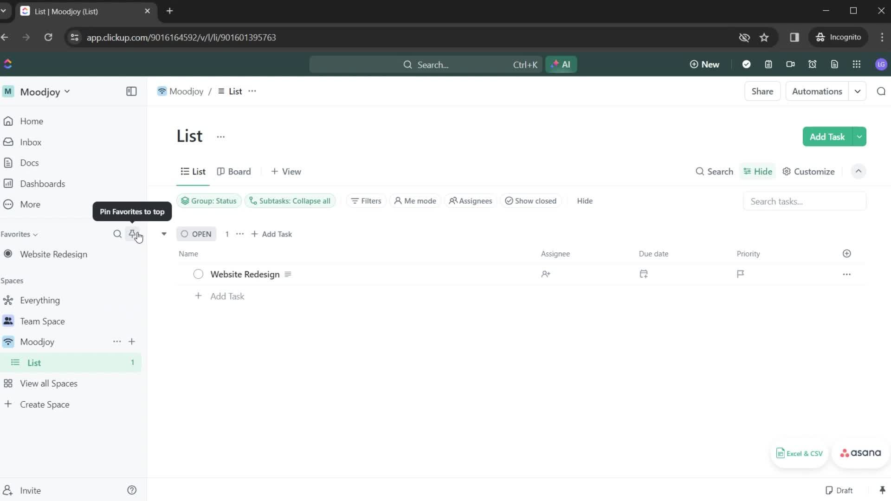Open the Goals tracker icon
This screenshot has width=891, height=501.
748,64
